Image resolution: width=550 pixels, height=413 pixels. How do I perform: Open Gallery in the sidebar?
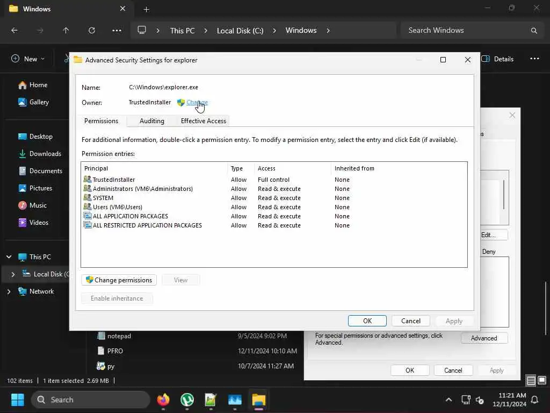point(34,102)
